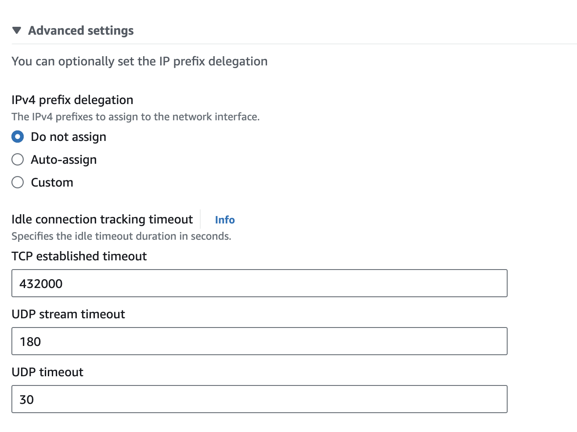
Task: Click the "Auto-assign" option label
Action: (x=64, y=160)
